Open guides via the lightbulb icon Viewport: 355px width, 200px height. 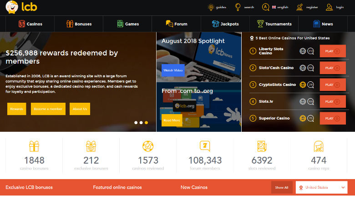[x=211, y=7]
